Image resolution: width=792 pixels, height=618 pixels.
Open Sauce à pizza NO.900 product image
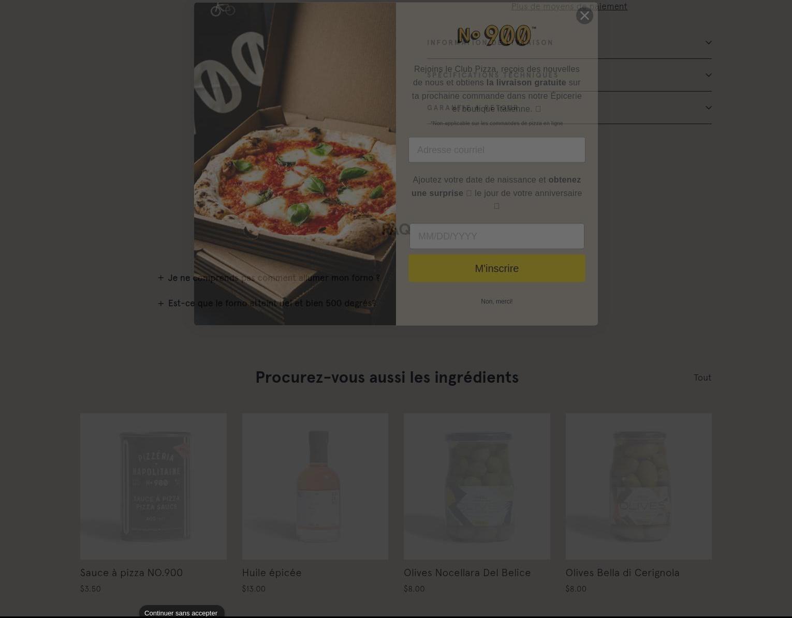coord(153,486)
